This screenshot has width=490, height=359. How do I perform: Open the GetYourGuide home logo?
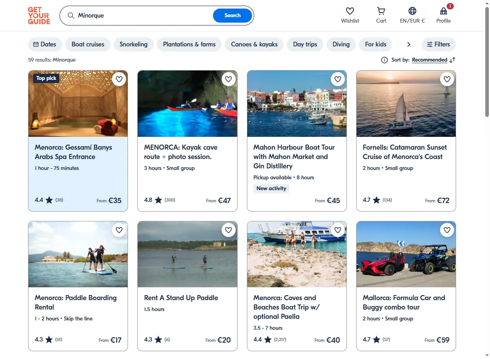[39, 16]
